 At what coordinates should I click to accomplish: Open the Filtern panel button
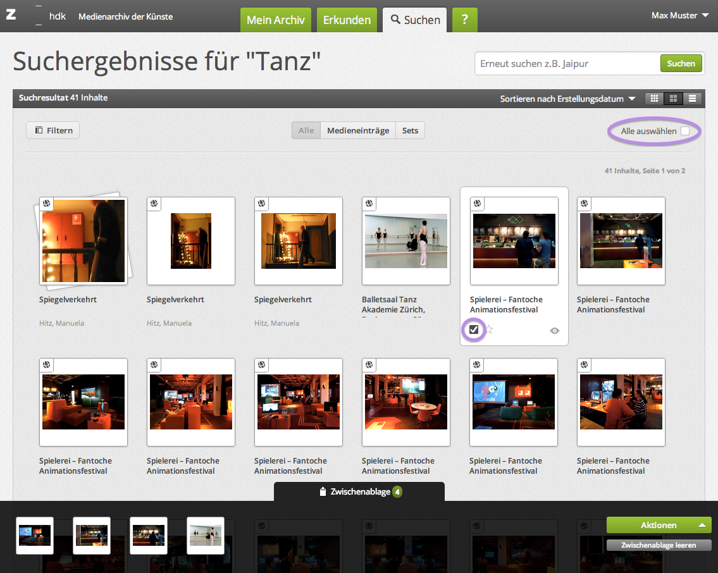53,131
